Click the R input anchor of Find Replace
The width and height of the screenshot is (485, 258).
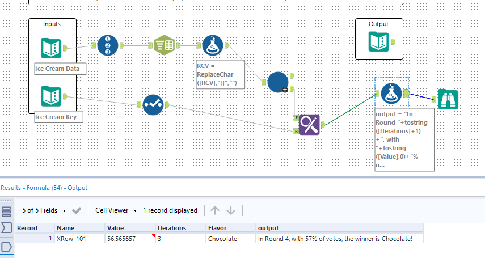(x=296, y=131)
